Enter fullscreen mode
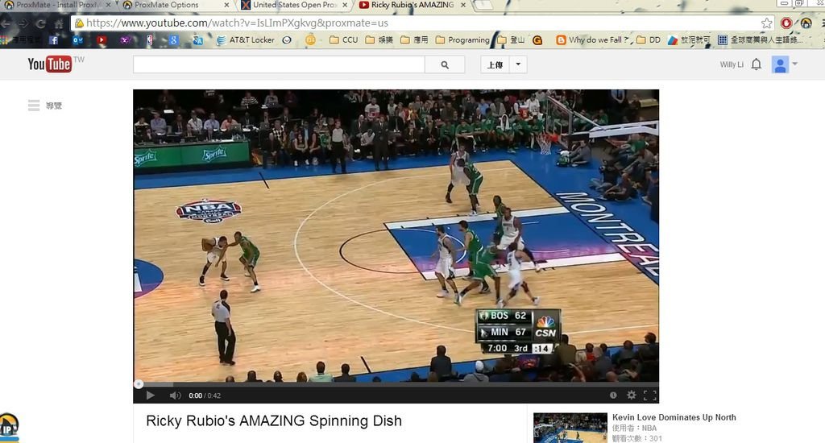 (x=650, y=395)
